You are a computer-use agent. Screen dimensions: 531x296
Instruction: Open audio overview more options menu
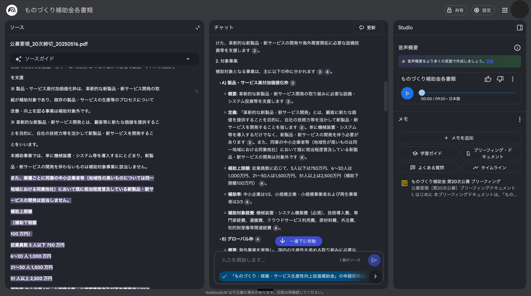(513, 79)
